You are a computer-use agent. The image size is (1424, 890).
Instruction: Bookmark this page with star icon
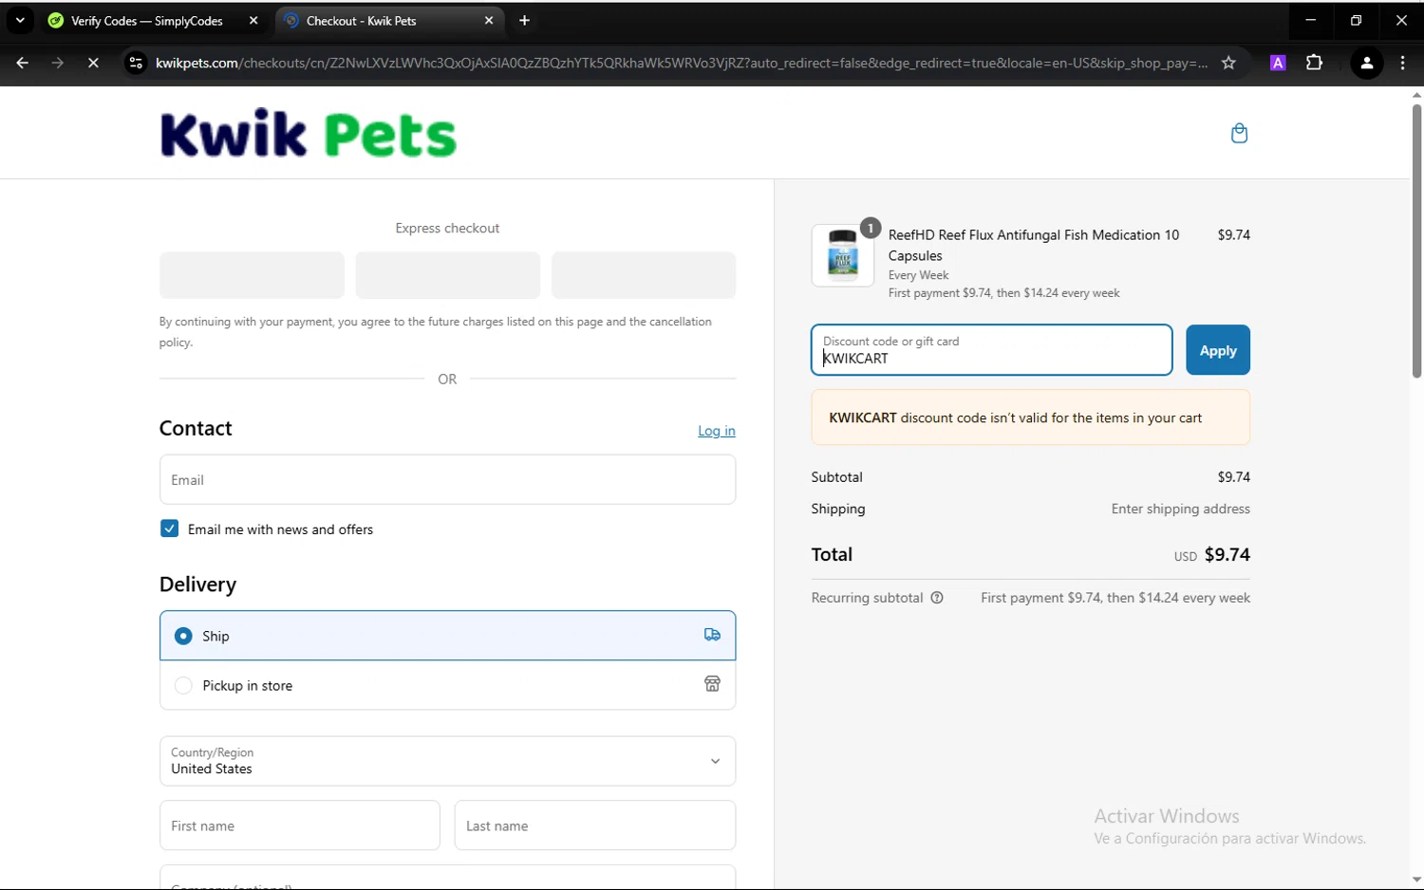1228,63
